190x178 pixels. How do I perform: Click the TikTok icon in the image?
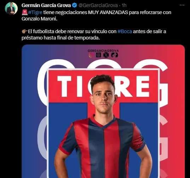(x=115, y=55)
